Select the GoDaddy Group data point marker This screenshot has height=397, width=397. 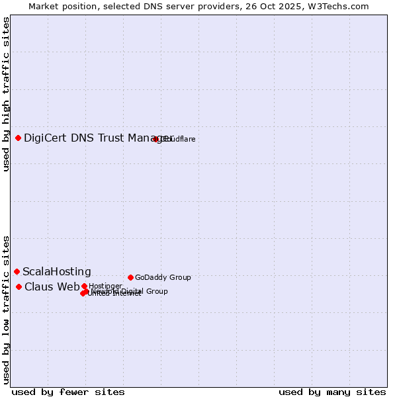131,277
